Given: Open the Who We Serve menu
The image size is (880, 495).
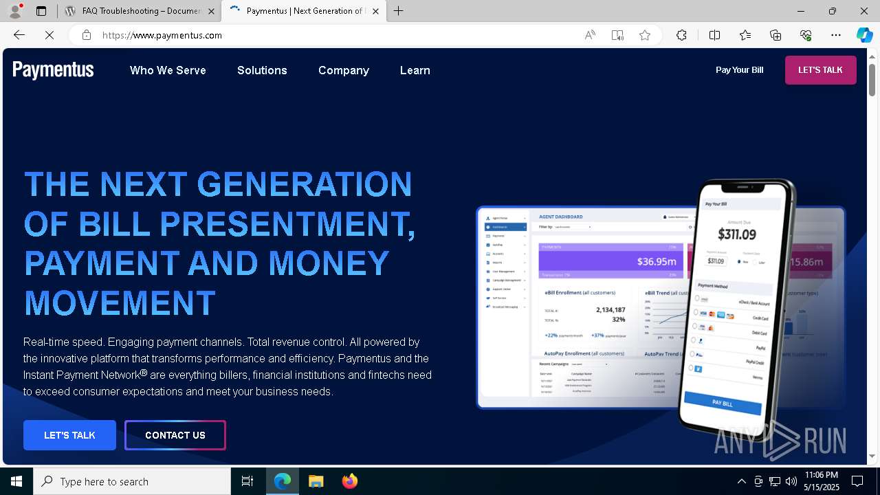Looking at the screenshot, I should point(168,70).
